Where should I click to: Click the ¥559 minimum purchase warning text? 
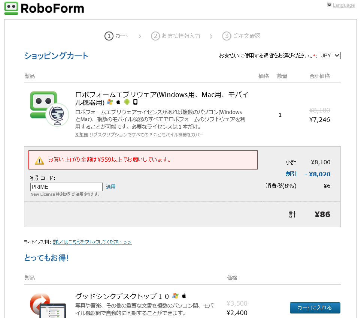point(110,160)
